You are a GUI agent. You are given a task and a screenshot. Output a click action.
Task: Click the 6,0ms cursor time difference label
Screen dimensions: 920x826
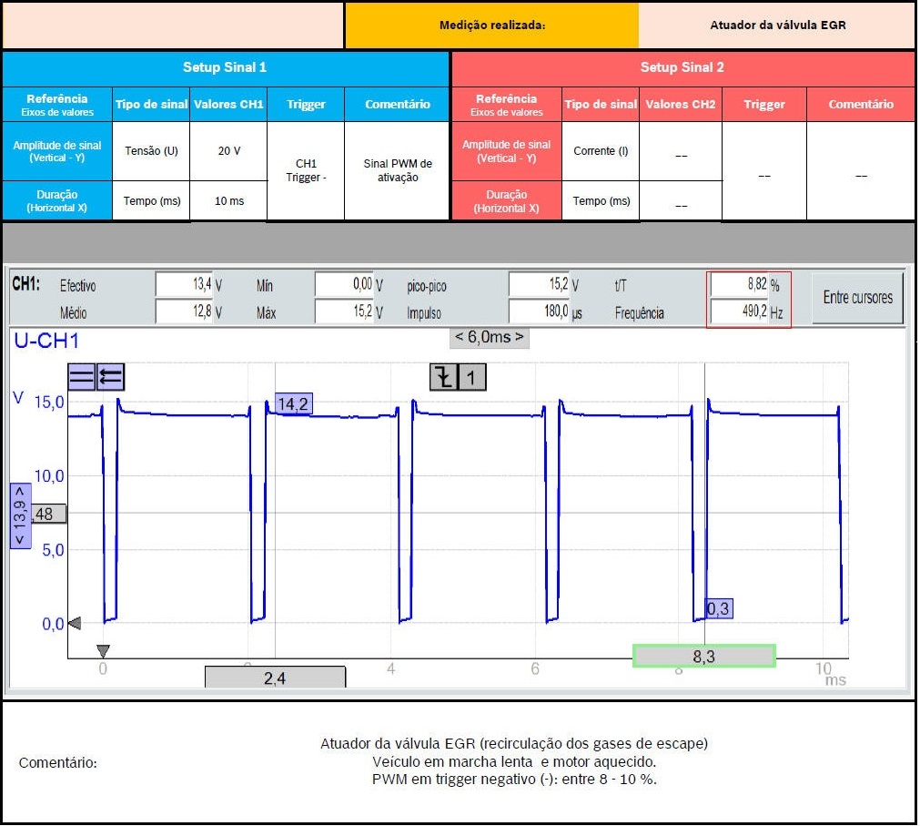pos(490,337)
